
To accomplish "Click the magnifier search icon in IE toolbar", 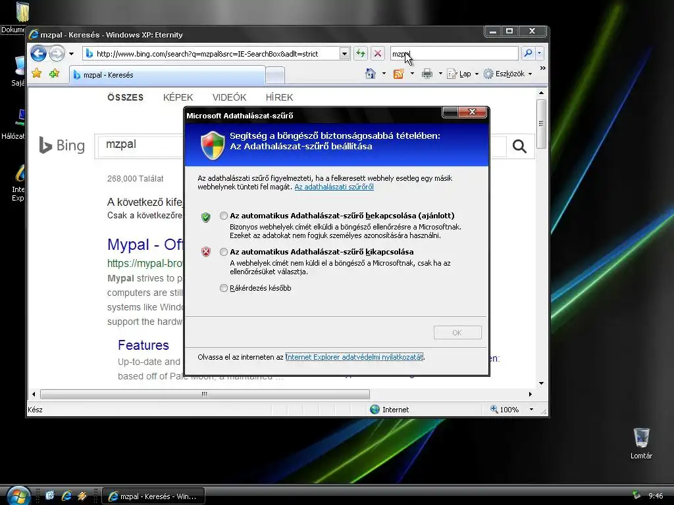I will (x=528, y=53).
